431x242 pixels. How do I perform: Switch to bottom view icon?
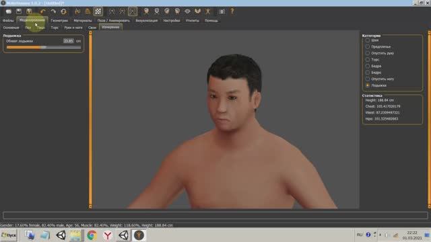(x=197, y=11)
